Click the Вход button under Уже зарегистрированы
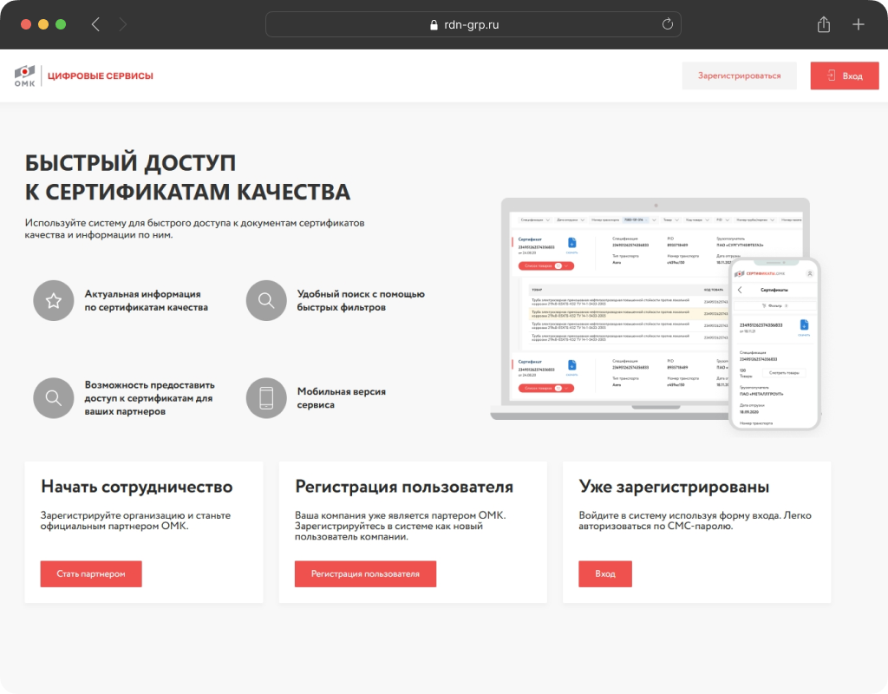The image size is (888, 694). click(604, 574)
